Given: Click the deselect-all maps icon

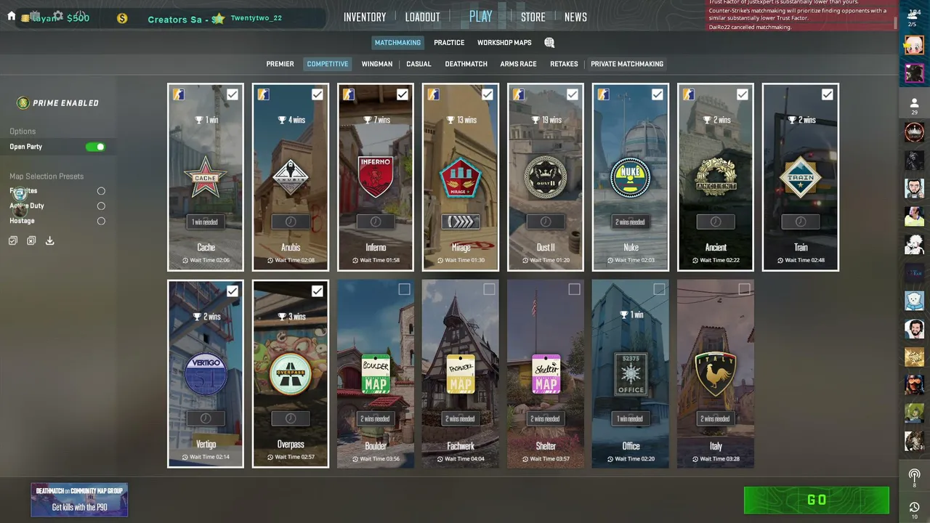Looking at the screenshot, I should [31, 240].
